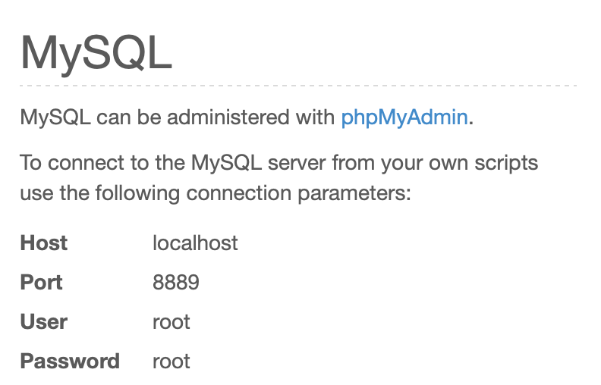The height and width of the screenshot is (385, 601).
Task: Click the 'MySQL can be administered with' text
Action: pos(178,117)
